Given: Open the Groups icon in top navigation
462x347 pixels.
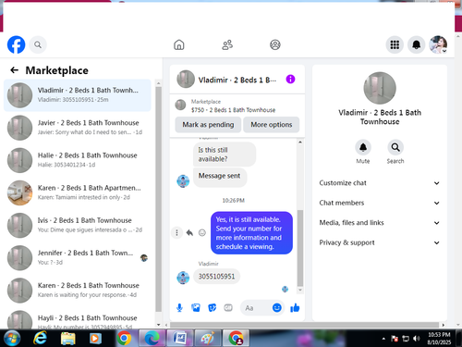Looking at the screenshot, I should click(275, 44).
